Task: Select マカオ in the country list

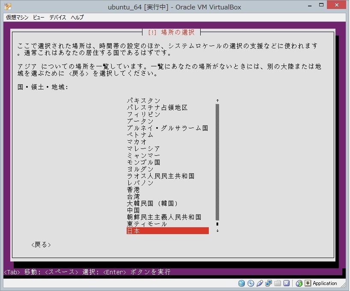Action: tap(136, 142)
